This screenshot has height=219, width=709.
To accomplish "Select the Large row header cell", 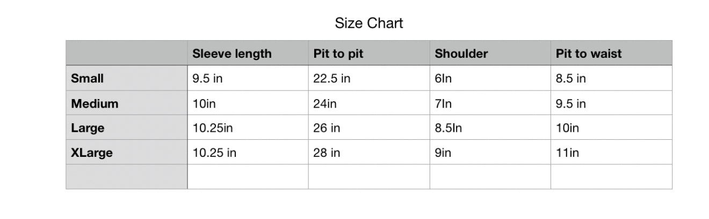I will tap(127, 127).
